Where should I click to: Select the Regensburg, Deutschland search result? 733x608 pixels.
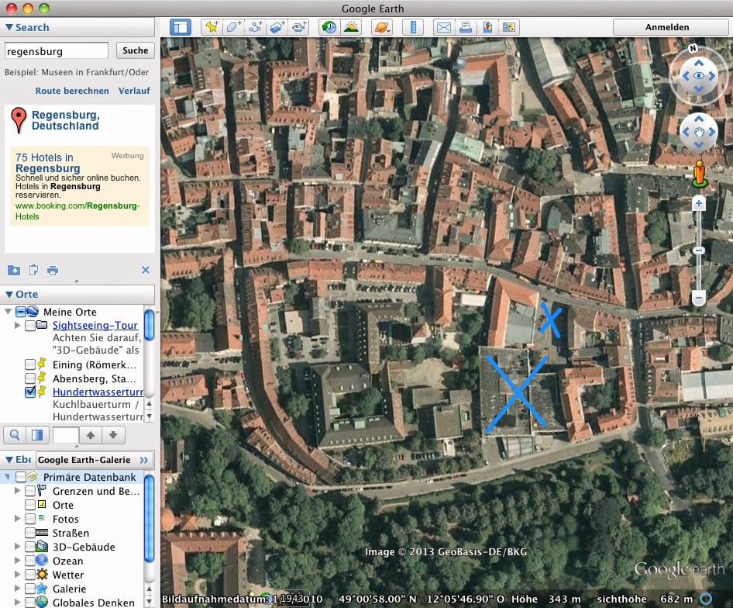pos(65,120)
